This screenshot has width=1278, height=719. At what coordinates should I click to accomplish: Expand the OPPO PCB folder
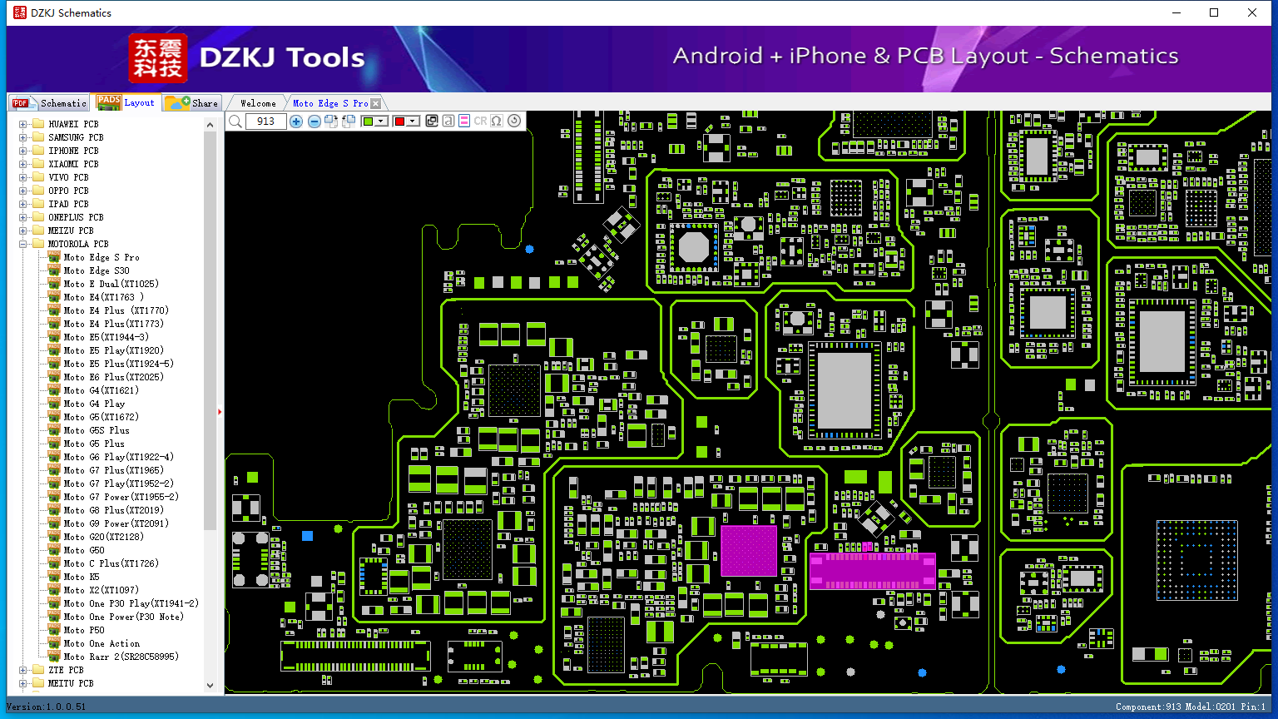pyautogui.click(x=23, y=191)
